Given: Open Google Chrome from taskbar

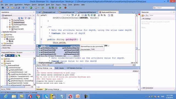Looking at the screenshot, I should point(38,97).
